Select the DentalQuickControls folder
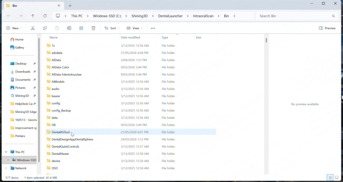 pos(65,146)
